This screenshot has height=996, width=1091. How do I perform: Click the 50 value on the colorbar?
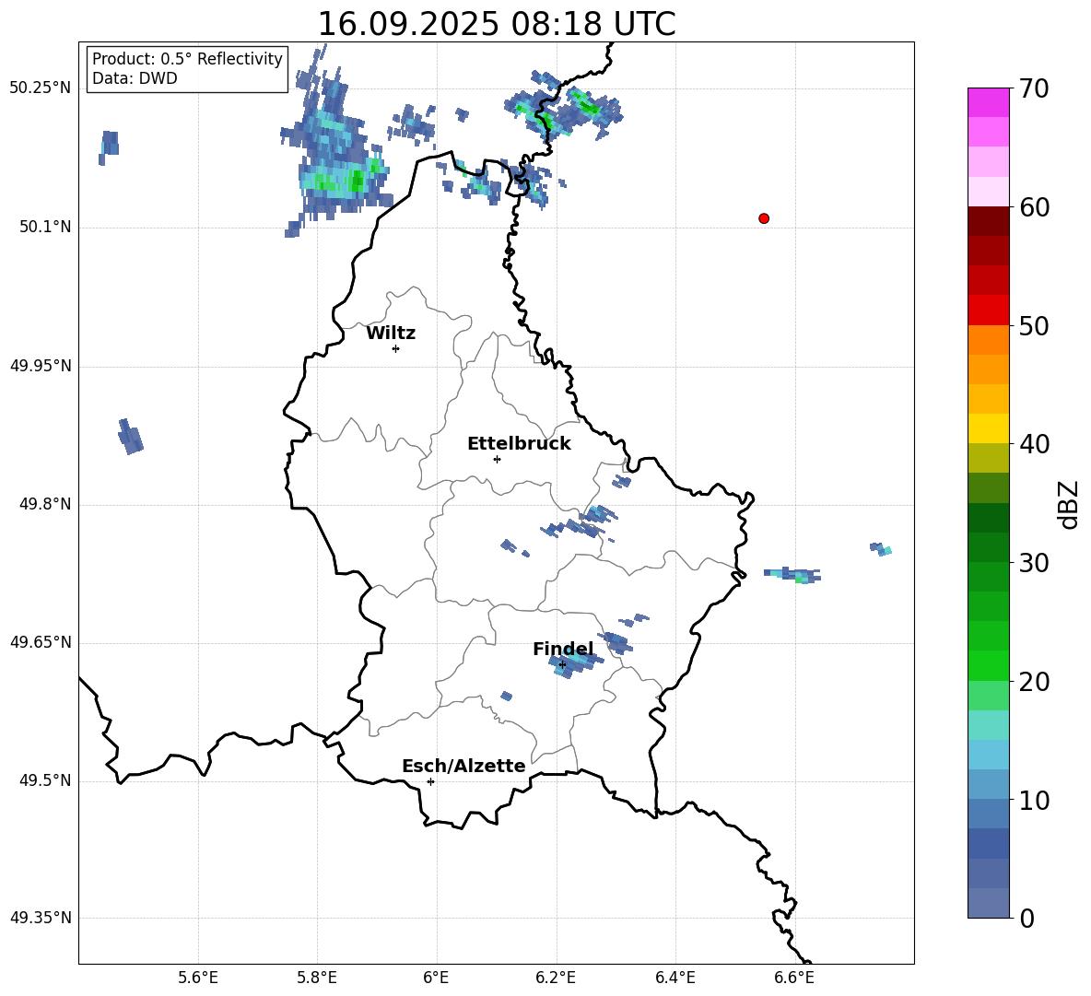1034,325
